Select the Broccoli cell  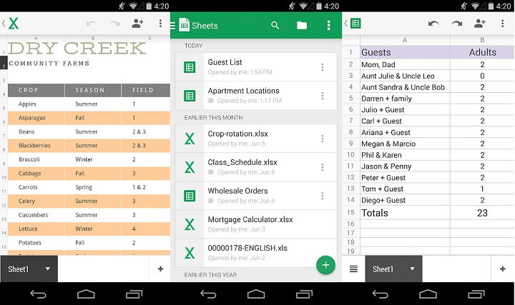coord(36,159)
